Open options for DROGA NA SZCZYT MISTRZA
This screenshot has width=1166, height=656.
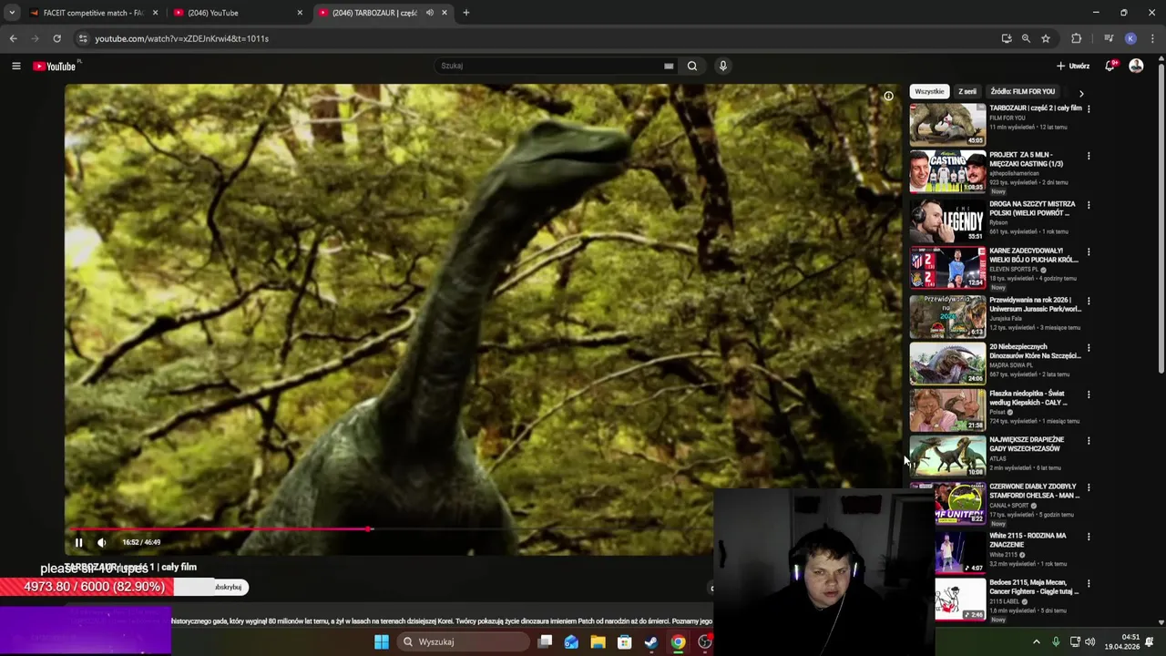tap(1089, 205)
